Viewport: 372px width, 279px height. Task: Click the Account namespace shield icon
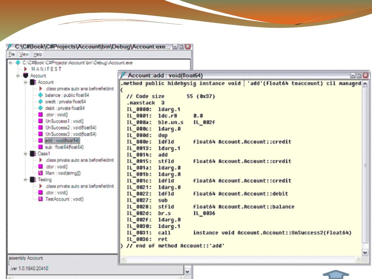click(x=26, y=76)
